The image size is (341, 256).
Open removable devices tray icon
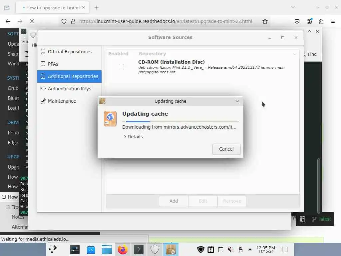(240, 249)
